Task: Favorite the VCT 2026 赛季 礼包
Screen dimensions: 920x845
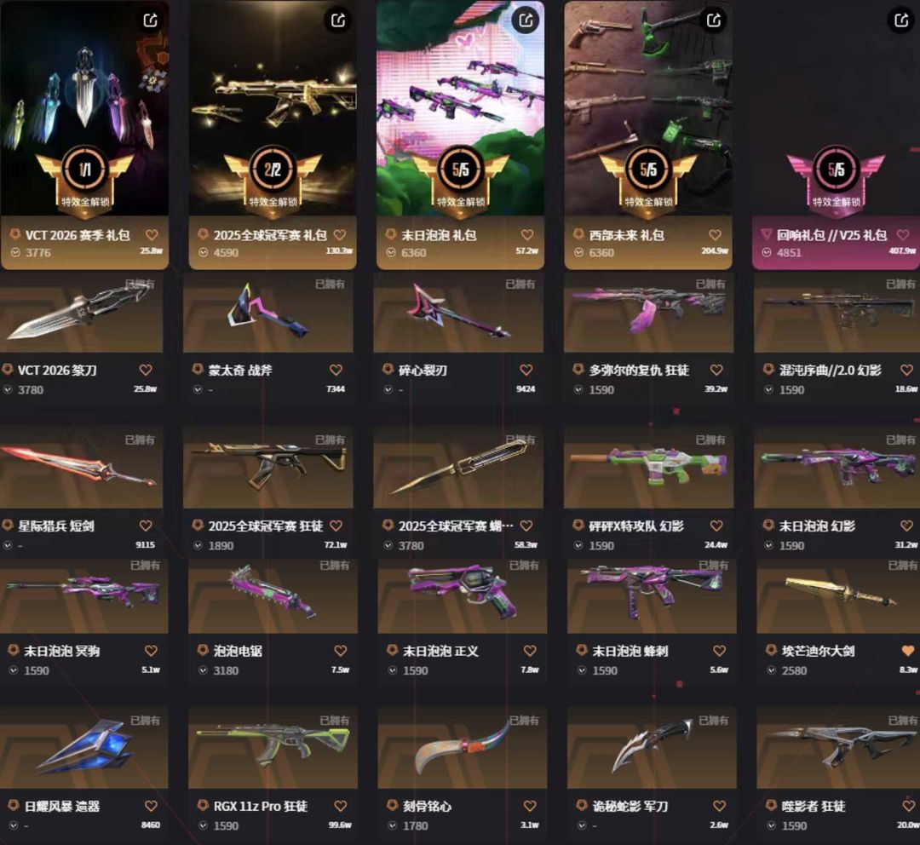Action: [152, 235]
